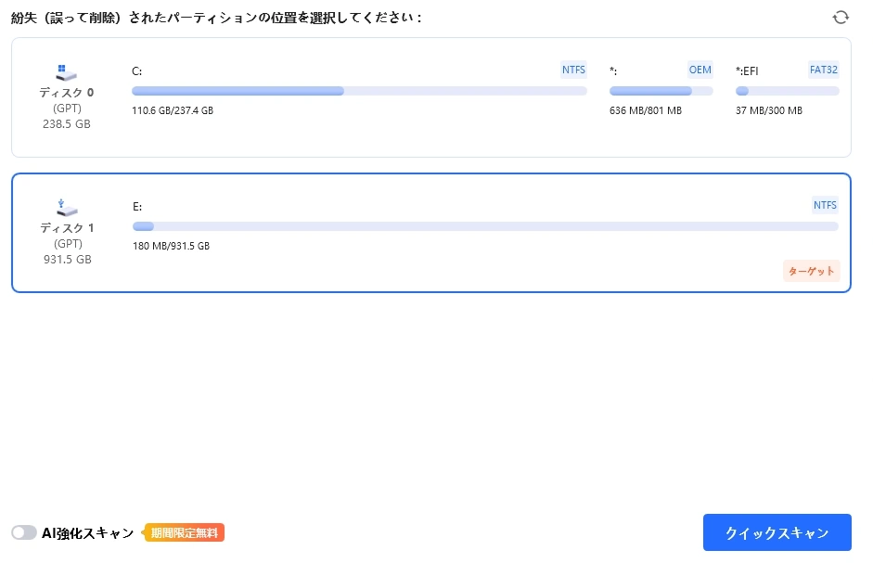Click the NTFS tag of C: partition
The height and width of the screenshot is (563, 873).
point(573,70)
